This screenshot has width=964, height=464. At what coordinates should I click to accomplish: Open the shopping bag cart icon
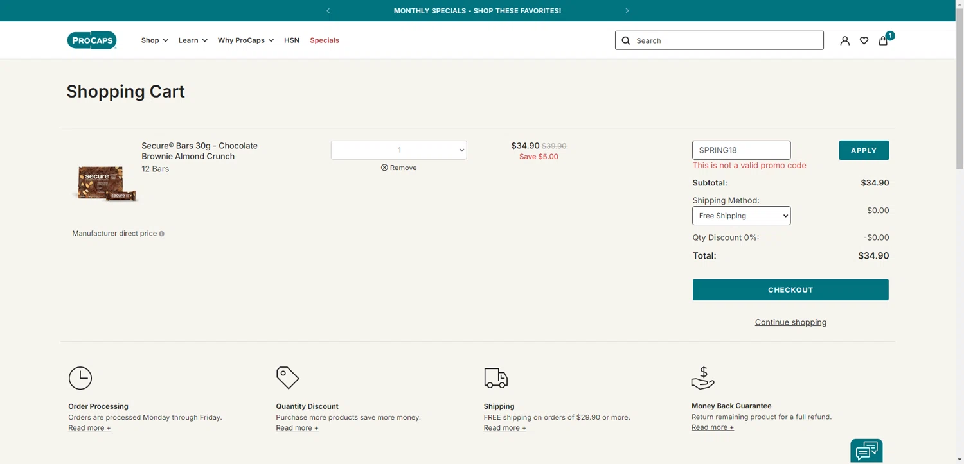tap(883, 40)
